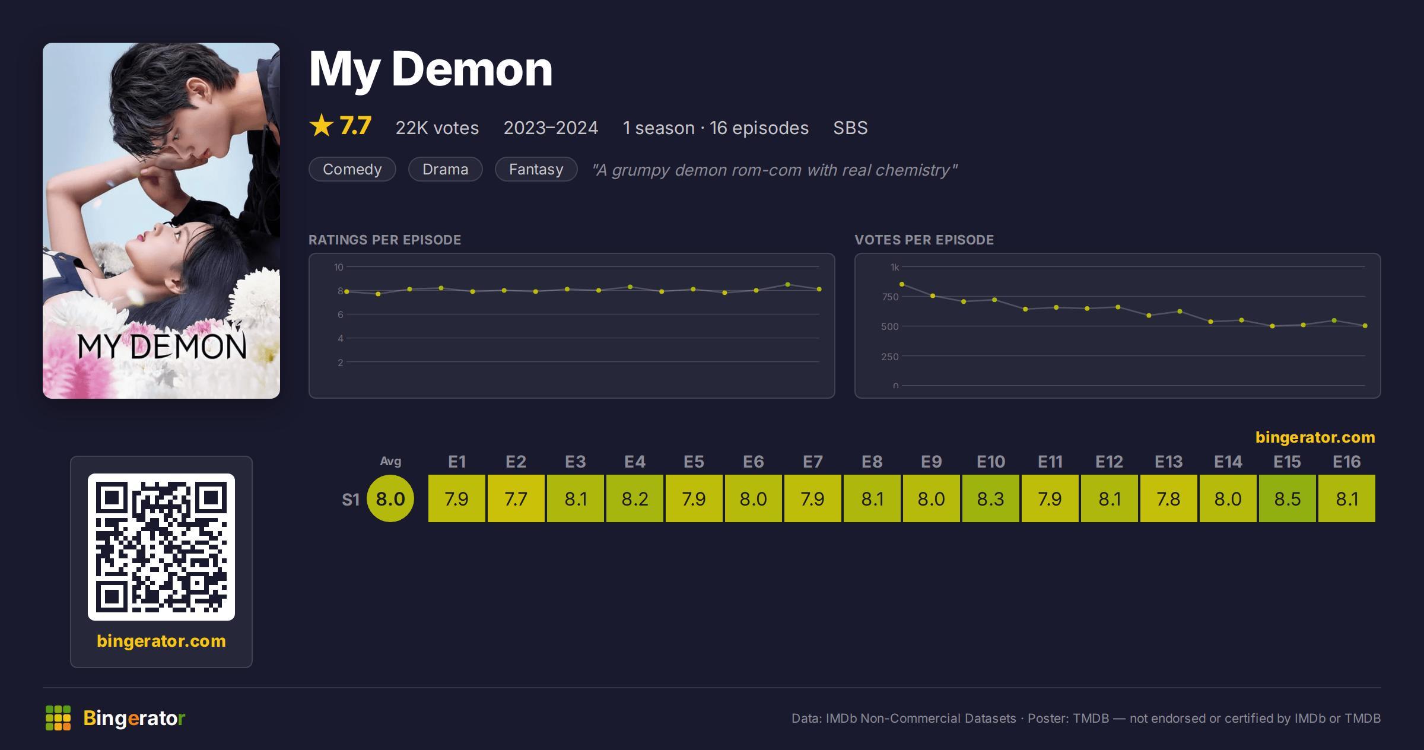Open the My Demon poster thumbnail
The image size is (1424, 750).
161,221
